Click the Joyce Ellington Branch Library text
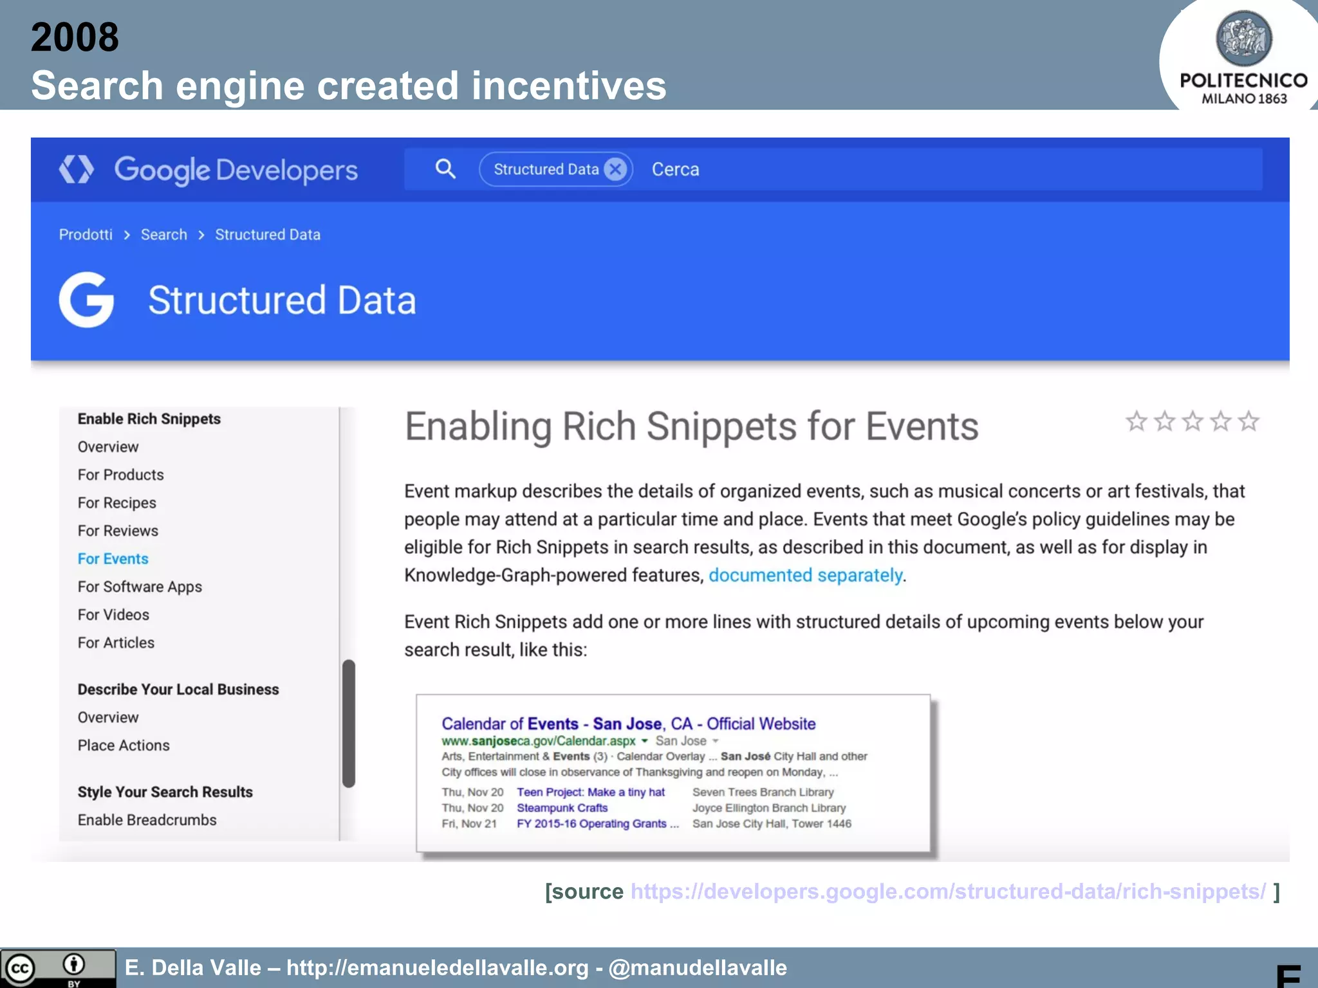Image resolution: width=1318 pixels, height=988 pixels. [x=769, y=808]
